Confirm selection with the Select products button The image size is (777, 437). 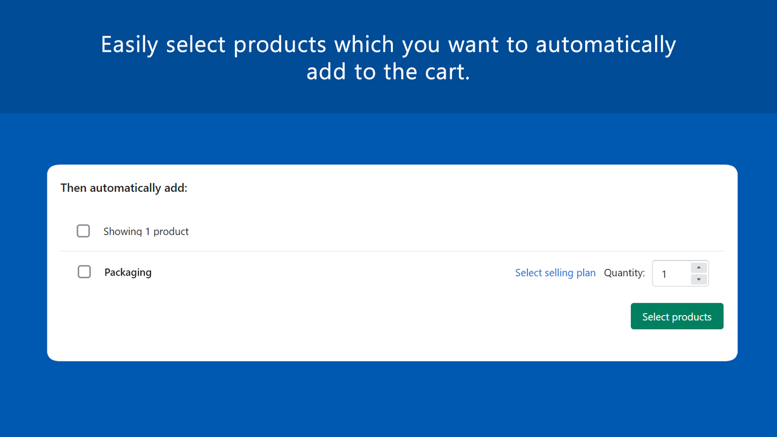tap(676, 316)
